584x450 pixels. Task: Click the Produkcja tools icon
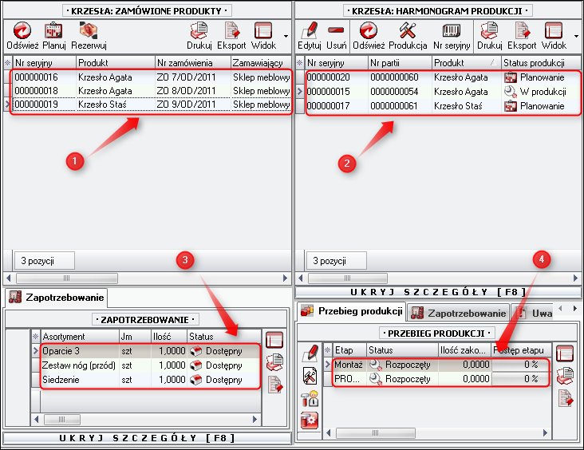pos(408,36)
